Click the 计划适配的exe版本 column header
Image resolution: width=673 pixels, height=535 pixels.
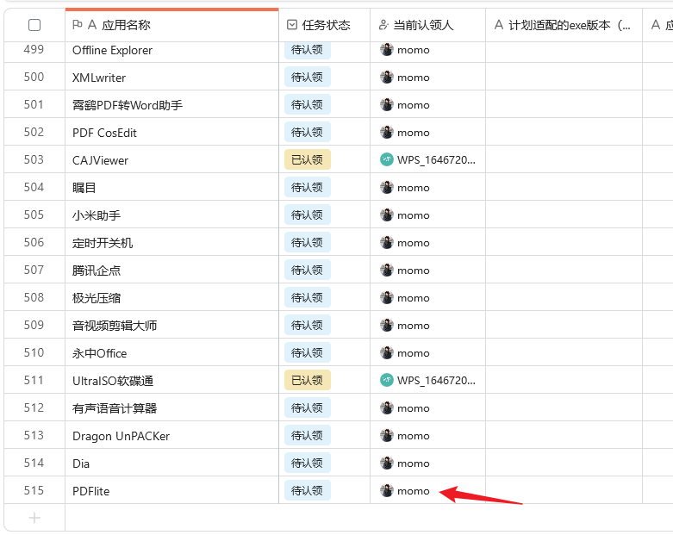click(564, 25)
